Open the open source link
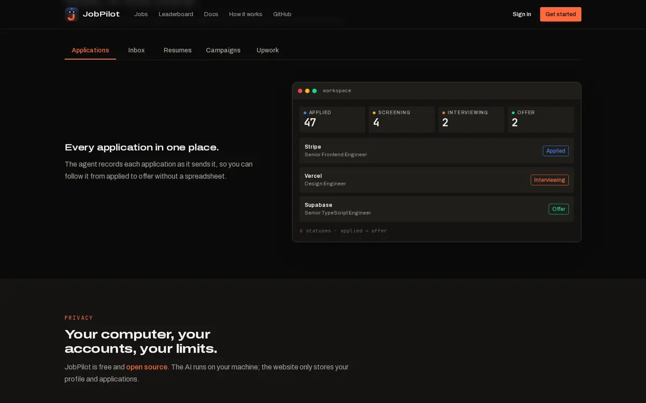The image size is (646, 403). tap(146, 367)
